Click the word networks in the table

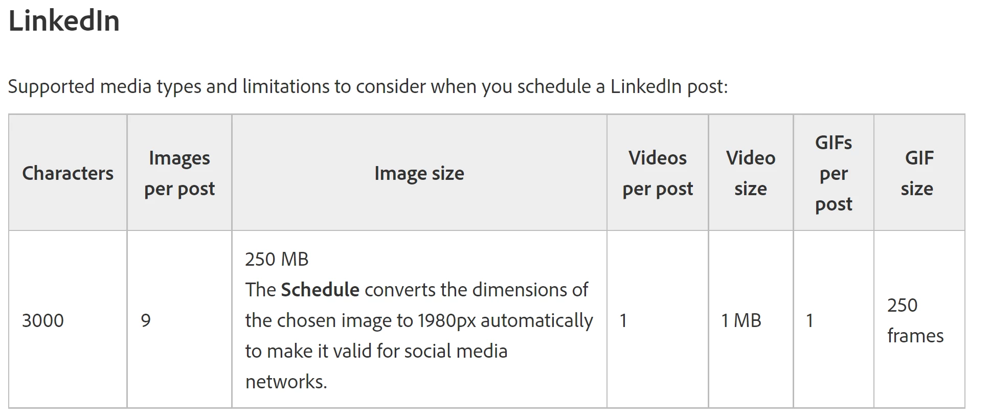click(x=286, y=382)
